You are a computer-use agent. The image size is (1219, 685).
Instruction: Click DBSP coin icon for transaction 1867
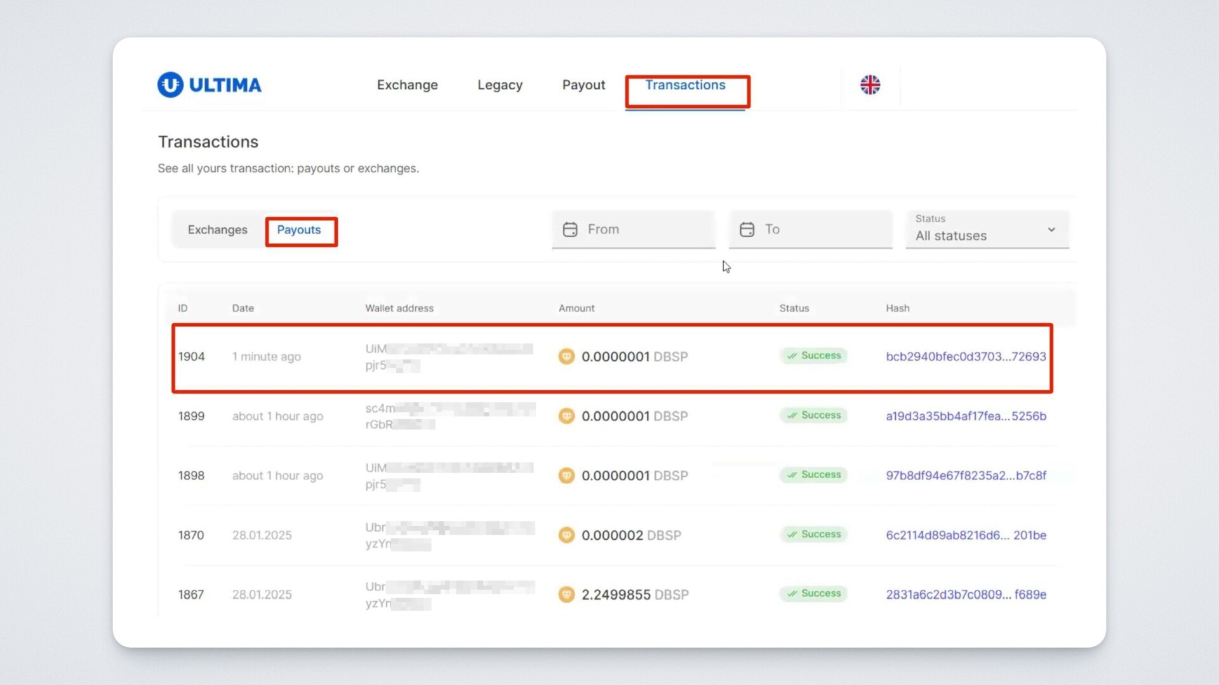click(566, 595)
